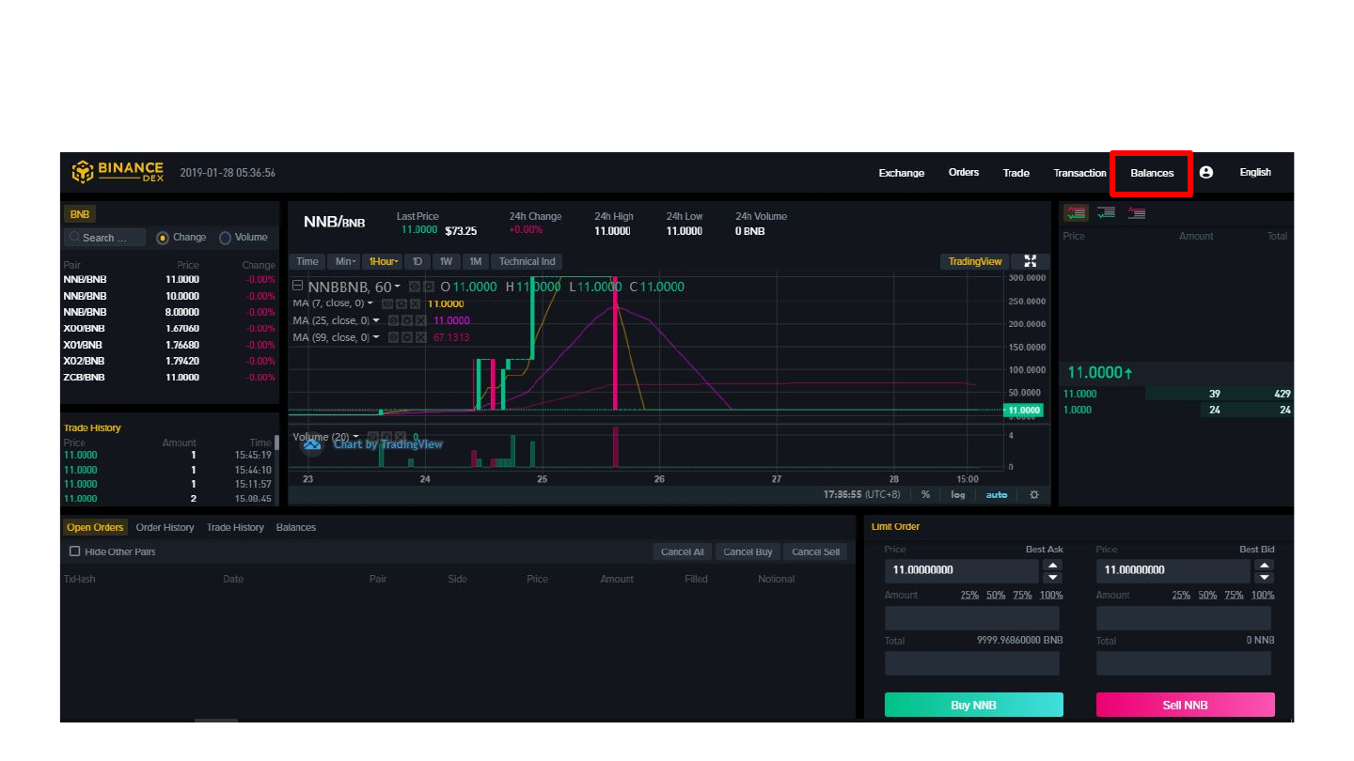
Task: Click the buy Amount input field
Action: pyautogui.click(x=972, y=618)
